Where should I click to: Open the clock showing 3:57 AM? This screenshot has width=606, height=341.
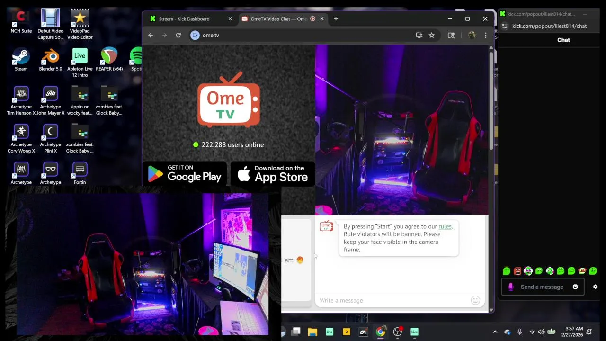[x=573, y=332]
